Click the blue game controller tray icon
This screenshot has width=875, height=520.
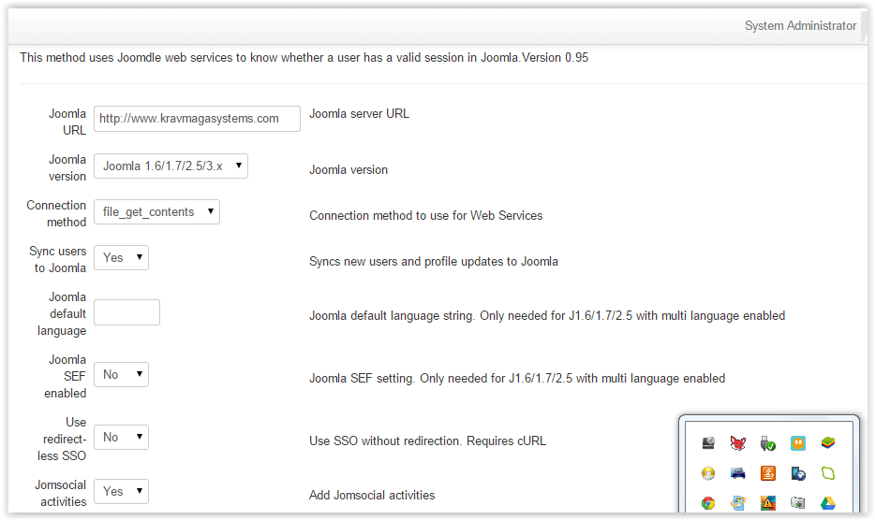(x=737, y=473)
